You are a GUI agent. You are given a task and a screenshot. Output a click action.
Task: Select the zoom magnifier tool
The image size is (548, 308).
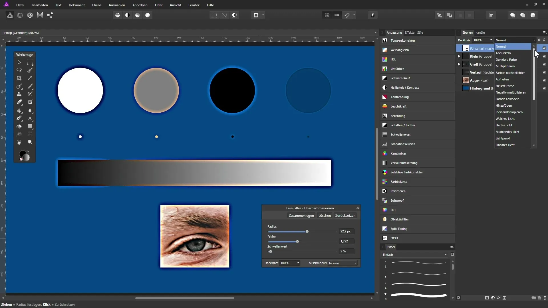(x=30, y=142)
